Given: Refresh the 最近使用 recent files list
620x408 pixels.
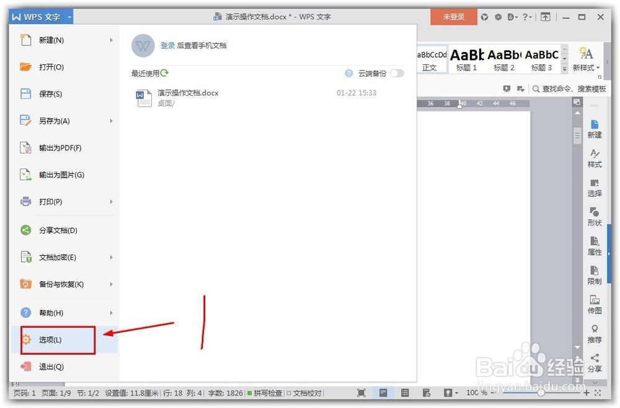Looking at the screenshot, I should click(164, 72).
